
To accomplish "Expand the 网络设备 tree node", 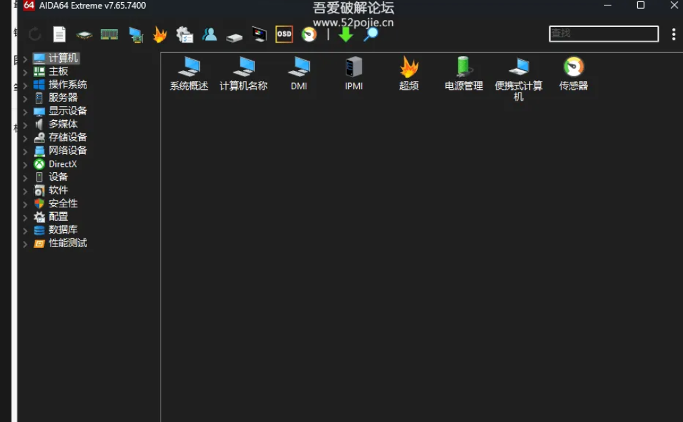I will 25,151.
